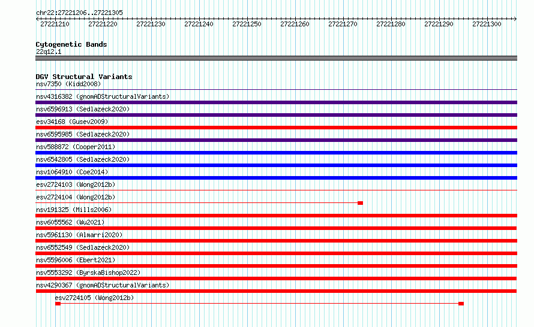The height and width of the screenshot is (327, 534).
Task: Click right red block of esv2724105 feature
Action: pyautogui.click(x=461, y=304)
